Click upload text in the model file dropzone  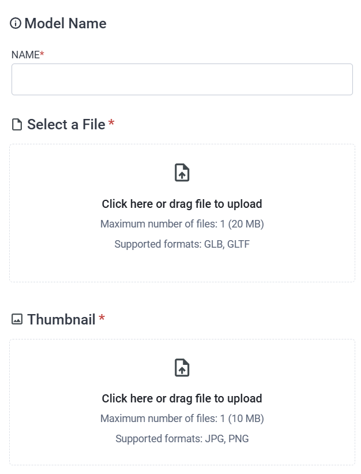click(x=182, y=204)
